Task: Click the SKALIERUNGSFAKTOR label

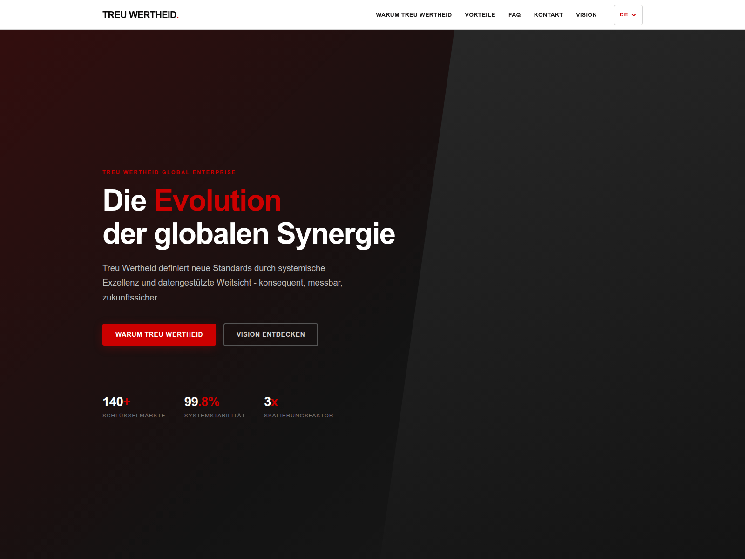Action: 298,416
